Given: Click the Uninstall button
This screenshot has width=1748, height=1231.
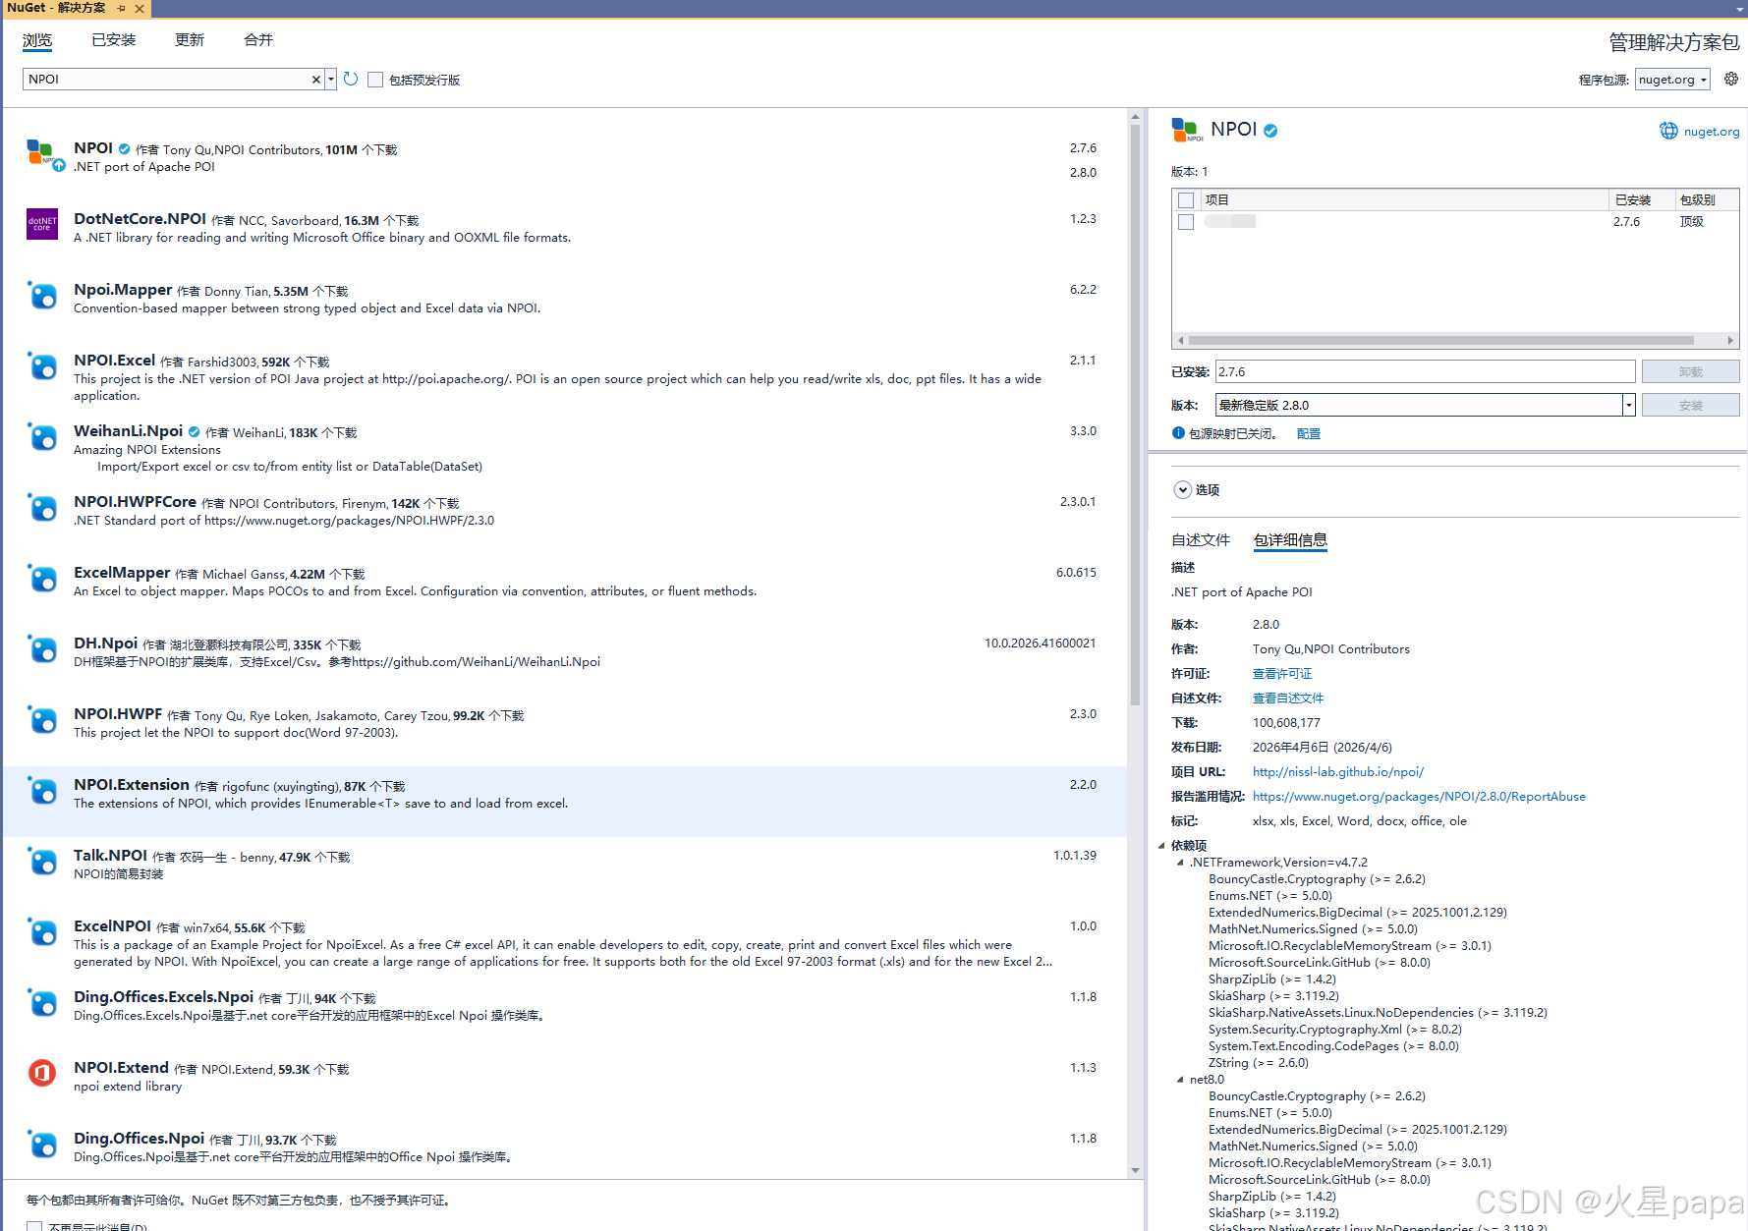Looking at the screenshot, I should [x=1690, y=371].
